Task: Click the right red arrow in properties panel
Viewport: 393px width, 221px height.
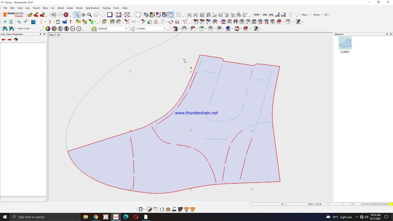Action: coord(10,40)
